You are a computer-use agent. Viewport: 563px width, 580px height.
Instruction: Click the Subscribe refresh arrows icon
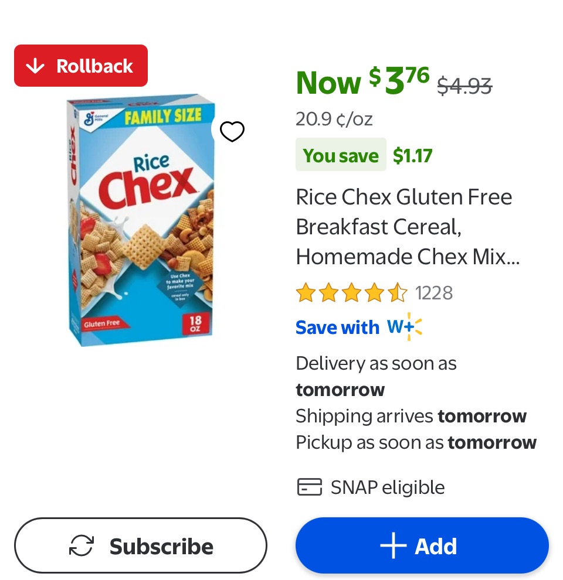click(x=82, y=546)
